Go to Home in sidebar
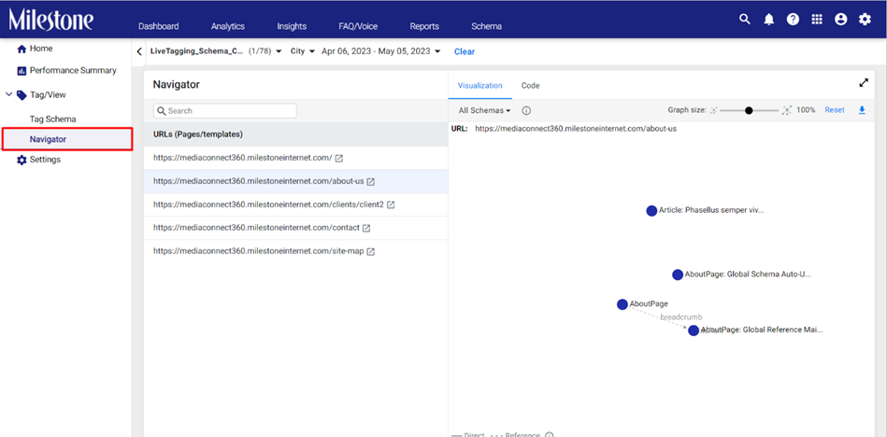Viewport: 887px width, 437px height. 41,49
